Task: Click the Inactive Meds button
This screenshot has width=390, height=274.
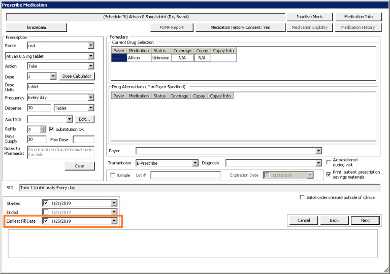Action: 309,17
